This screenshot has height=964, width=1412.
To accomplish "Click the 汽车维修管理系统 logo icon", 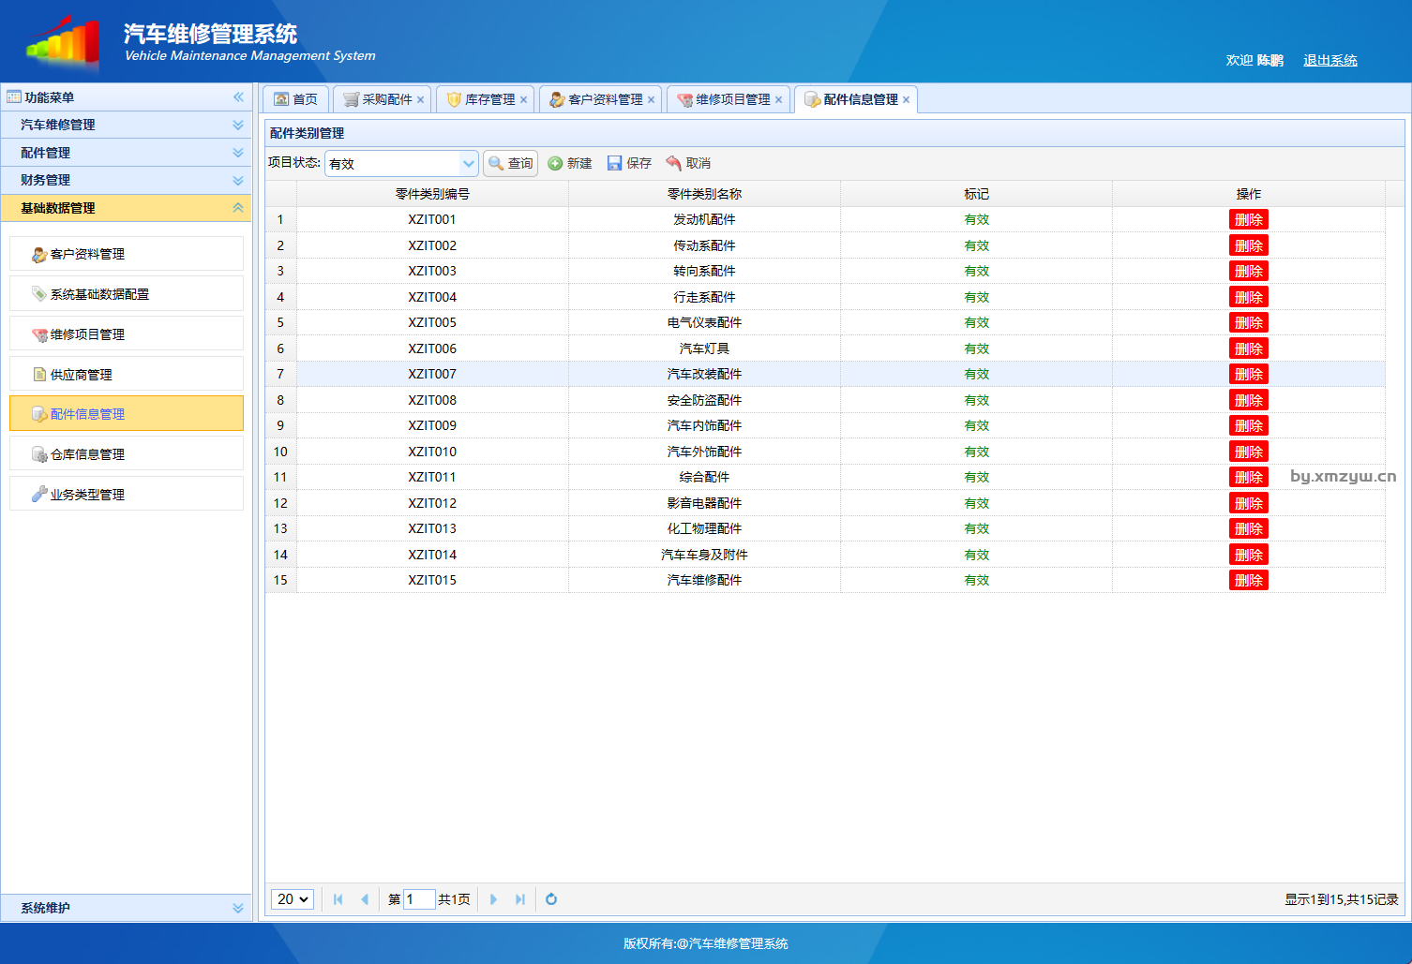I will tap(64, 42).
